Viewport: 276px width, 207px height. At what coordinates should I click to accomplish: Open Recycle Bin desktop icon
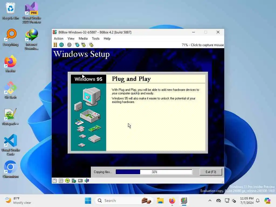click(x=11, y=11)
